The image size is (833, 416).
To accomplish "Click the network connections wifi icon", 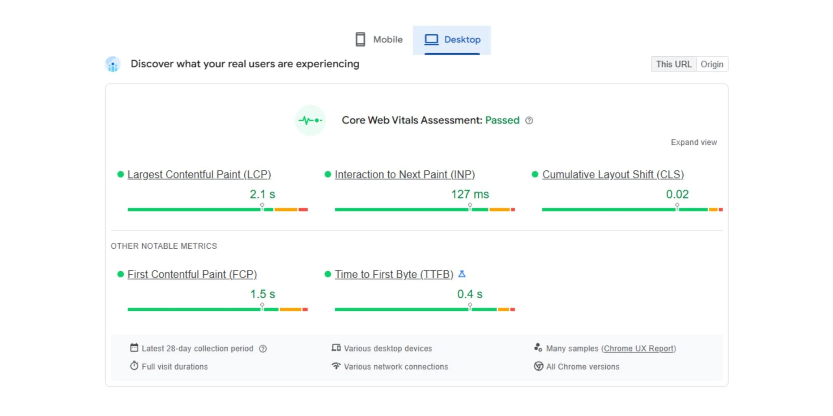I will click(x=335, y=366).
